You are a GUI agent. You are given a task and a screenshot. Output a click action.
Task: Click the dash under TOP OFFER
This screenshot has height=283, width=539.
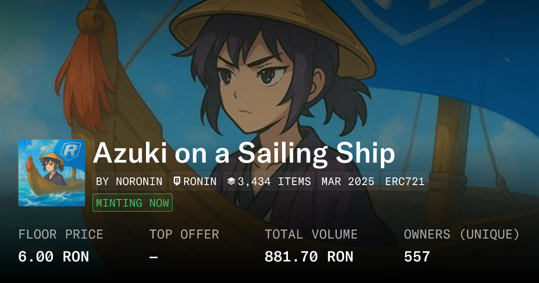154,257
